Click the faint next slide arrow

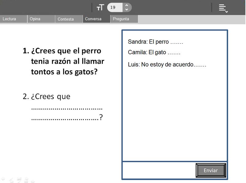[33, 181]
